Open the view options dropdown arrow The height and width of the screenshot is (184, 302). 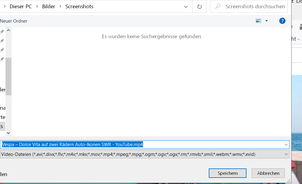266,21
